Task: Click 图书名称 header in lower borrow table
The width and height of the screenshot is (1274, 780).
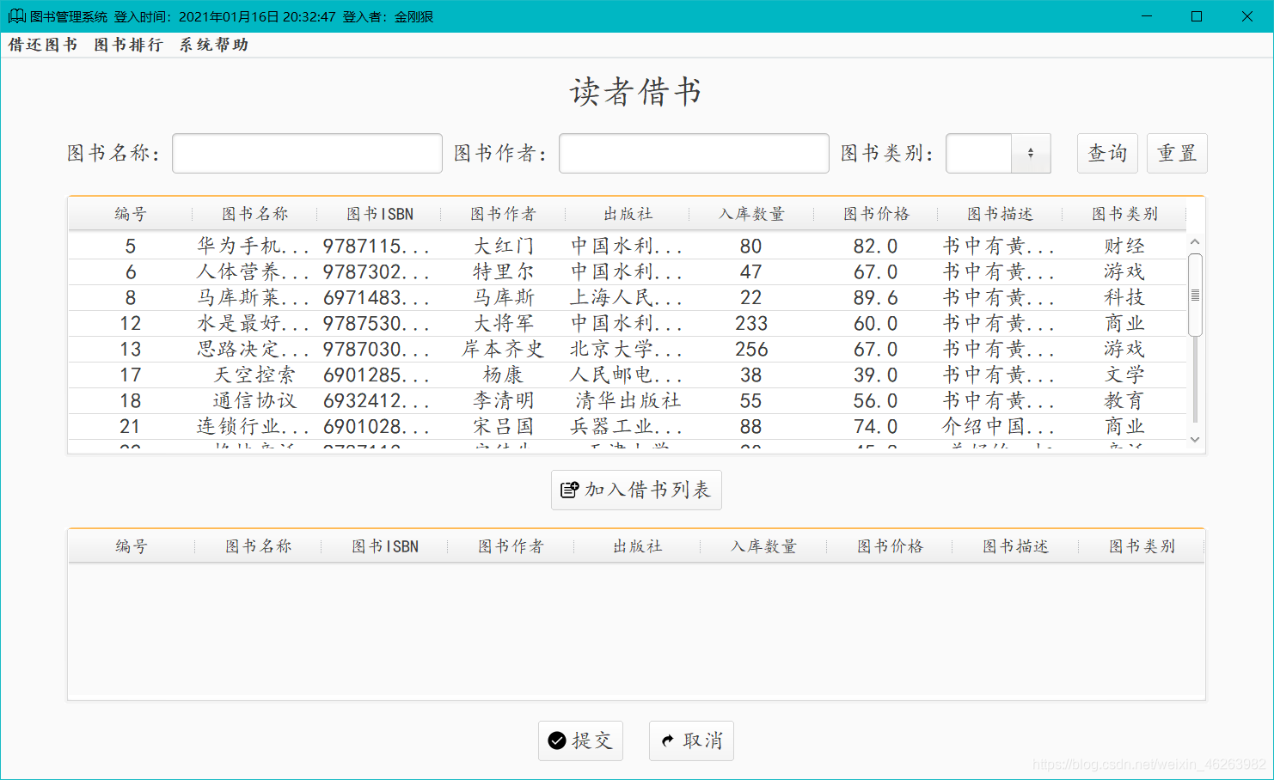Action: tap(258, 546)
